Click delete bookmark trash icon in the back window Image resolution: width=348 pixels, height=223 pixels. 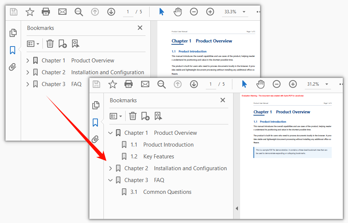(x=50, y=44)
